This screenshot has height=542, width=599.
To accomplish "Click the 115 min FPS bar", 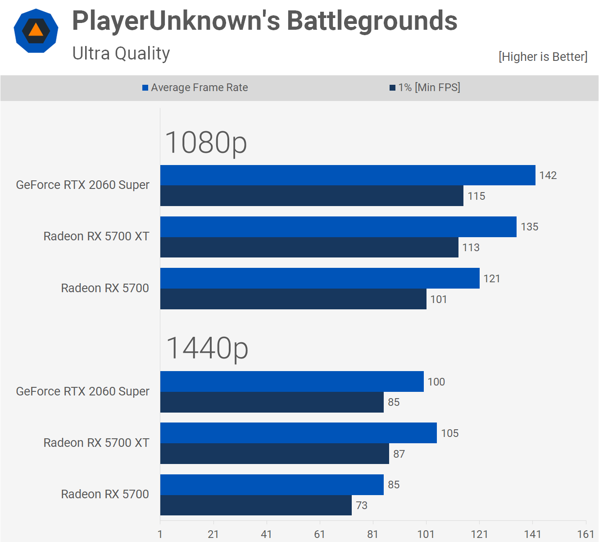I will (x=312, y=196).
